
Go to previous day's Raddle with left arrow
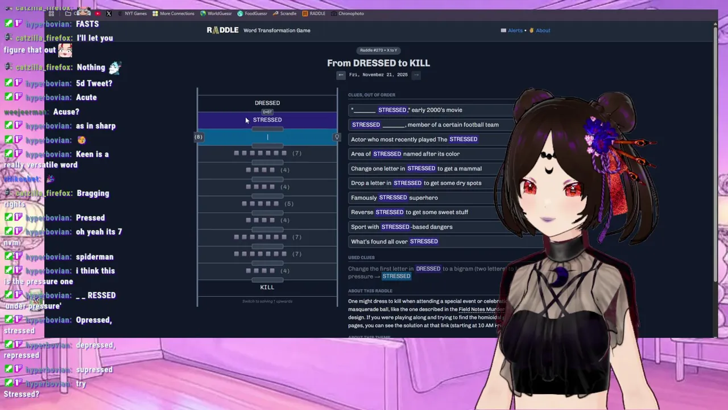pyautogui.click(x=341, y=75)
